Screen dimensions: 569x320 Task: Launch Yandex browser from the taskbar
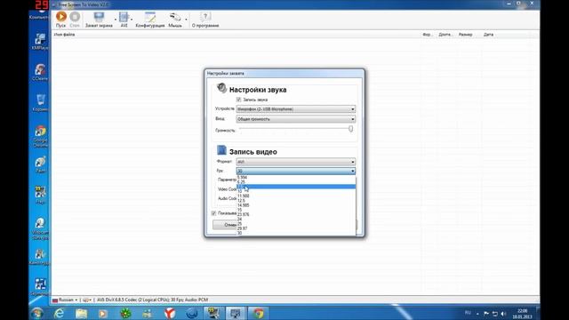click(x=170, y=313)
